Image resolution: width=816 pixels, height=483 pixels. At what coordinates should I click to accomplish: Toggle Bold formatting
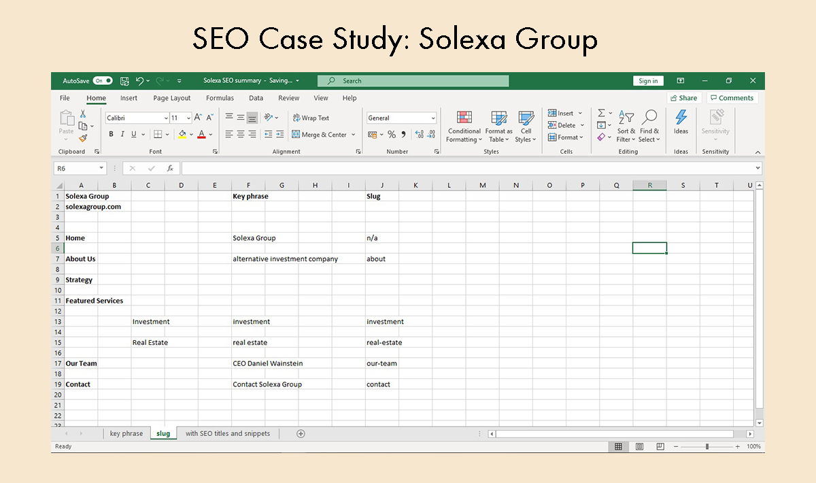[x=112, y=135]
